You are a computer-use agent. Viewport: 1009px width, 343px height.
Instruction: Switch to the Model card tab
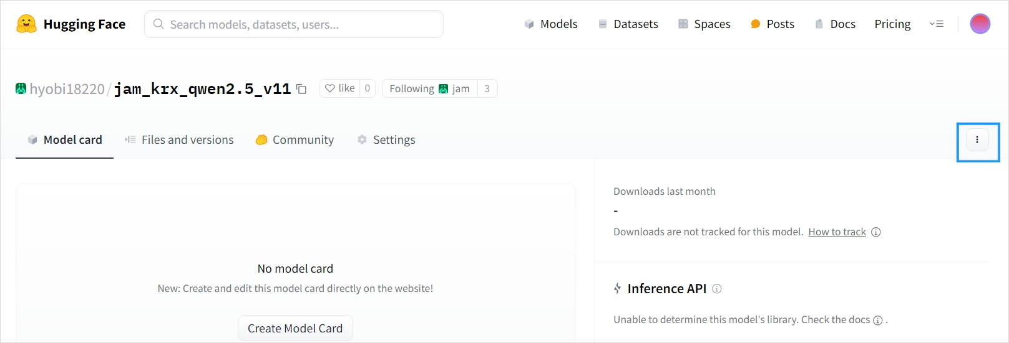pyautogui.click(x=65, y=140)
